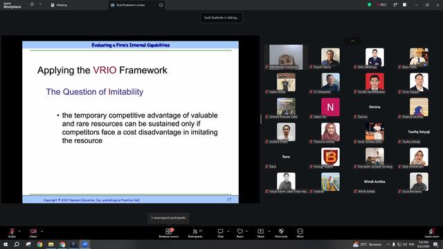
Task: Open the Participants list
Action: coord(195,233)
